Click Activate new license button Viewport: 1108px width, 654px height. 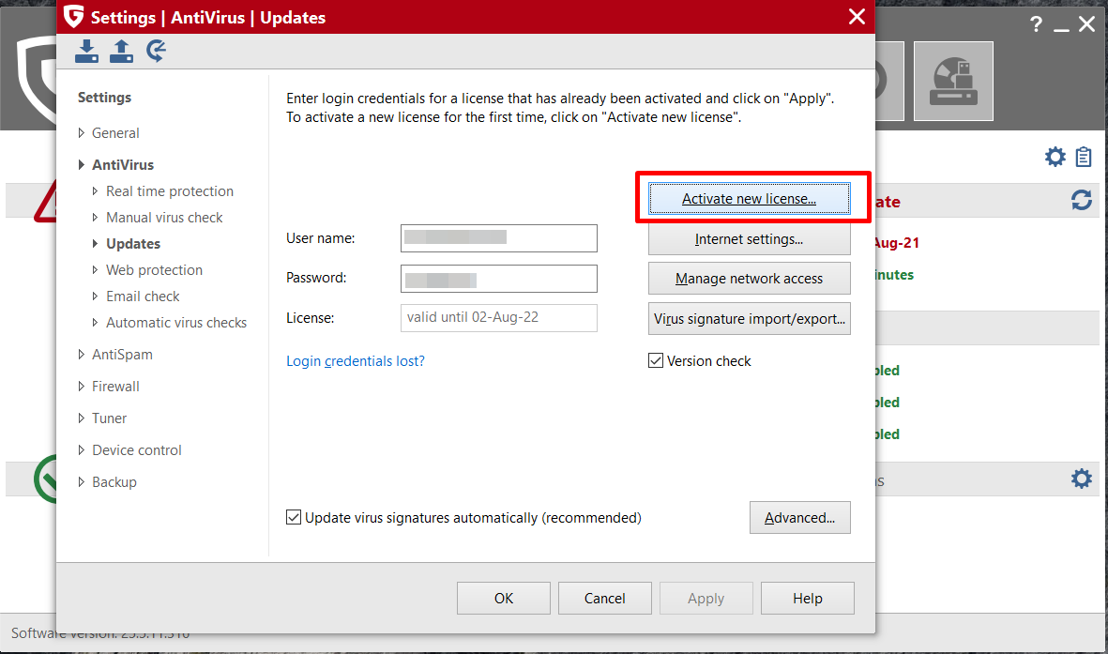(749, 199)
